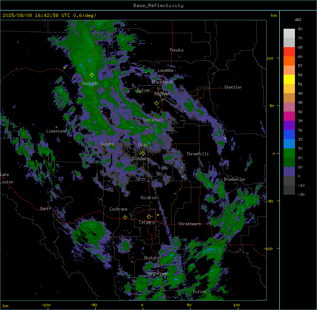The image size is (317, 310).
Task: Click the Didsbury label
Action: [x=140, y=159]
